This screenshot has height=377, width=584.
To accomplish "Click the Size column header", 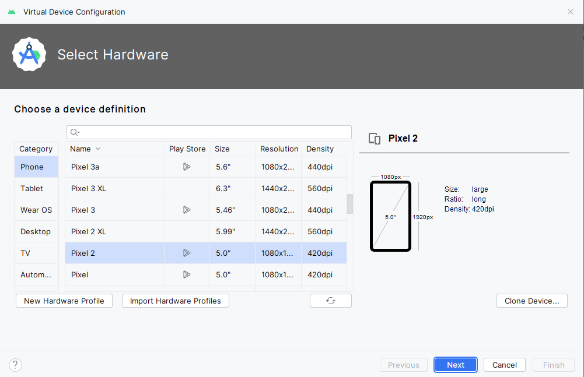I will (x=233, y=149).
